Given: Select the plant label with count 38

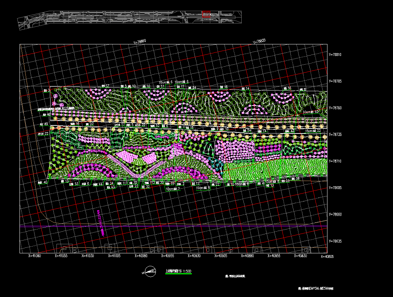Looking at the screenshot, I should pyautogui.click(x=295, y=179).
